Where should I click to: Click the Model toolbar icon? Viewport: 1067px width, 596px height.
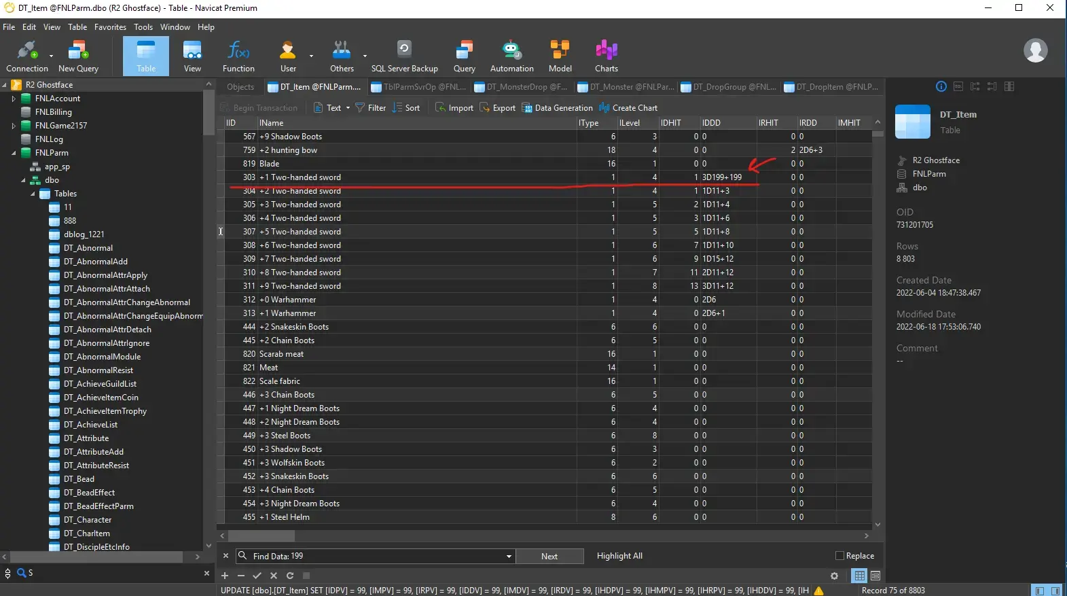tap(560, 56)
